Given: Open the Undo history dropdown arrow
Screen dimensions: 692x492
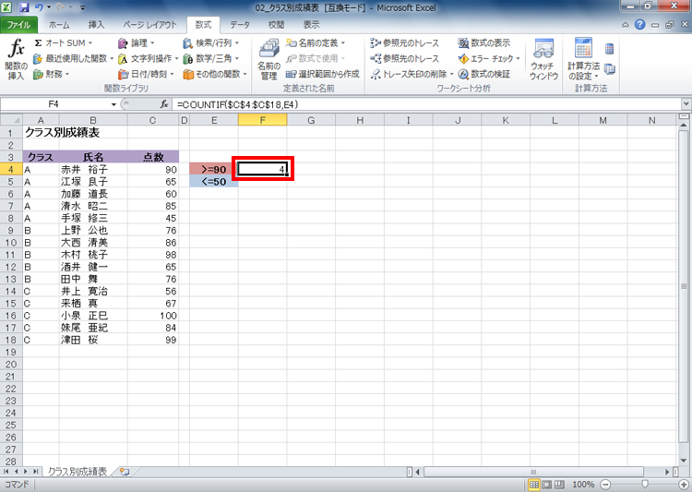Looking at the screenshot, I should [49, 7].
